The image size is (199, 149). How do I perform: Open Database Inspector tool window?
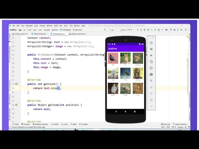40,124
